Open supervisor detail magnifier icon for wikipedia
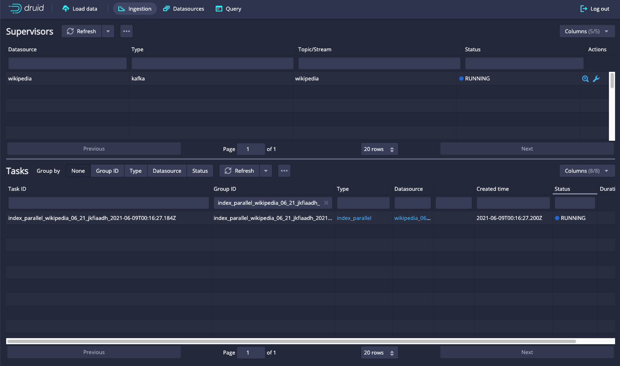This screenshot has height=366, width=620. click(x=585, y=79)
